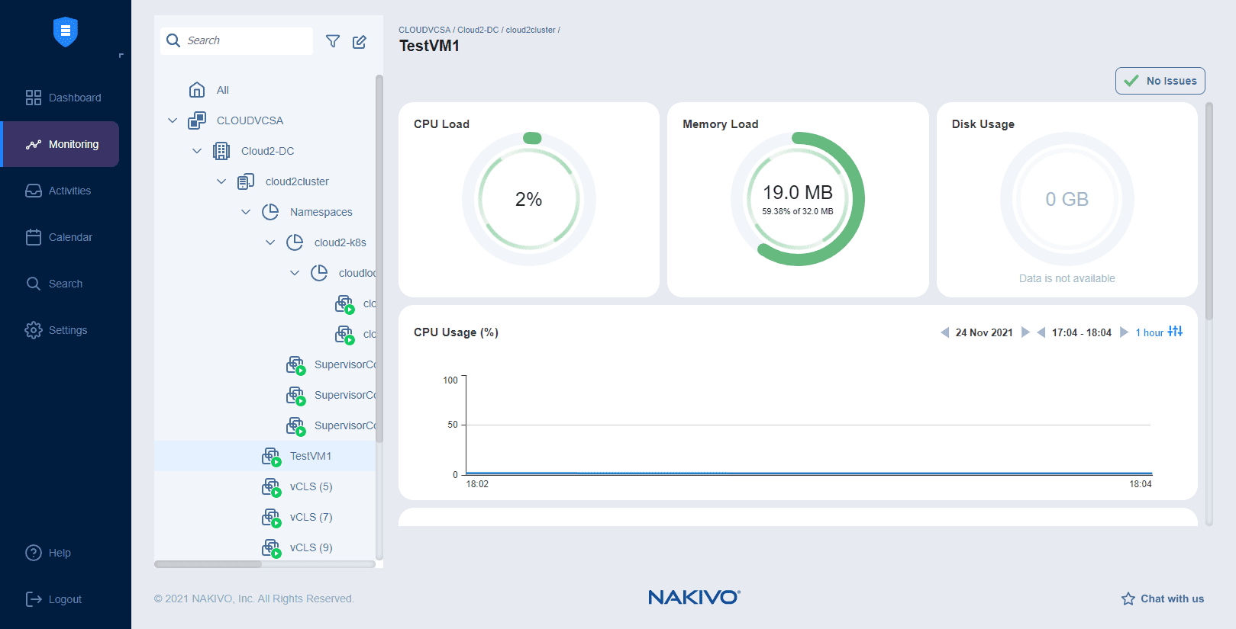Viewport: 1236px width, 629px height.
Task: Click the 17:04 - 18:04 time range label
Action: coord(1082,332)
